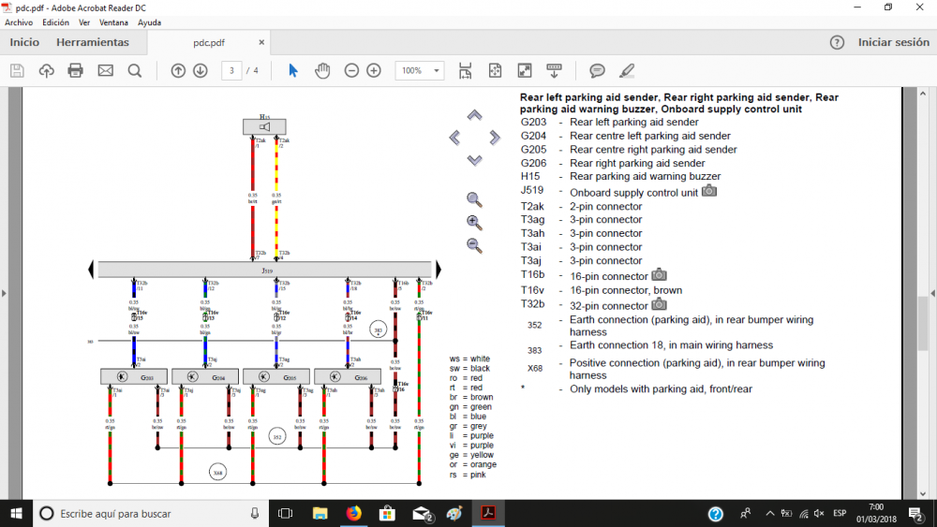Open the Windows Start menu

[x=16, y=513]
